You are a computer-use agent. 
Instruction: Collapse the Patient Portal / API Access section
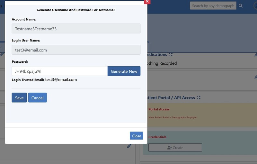199,97
